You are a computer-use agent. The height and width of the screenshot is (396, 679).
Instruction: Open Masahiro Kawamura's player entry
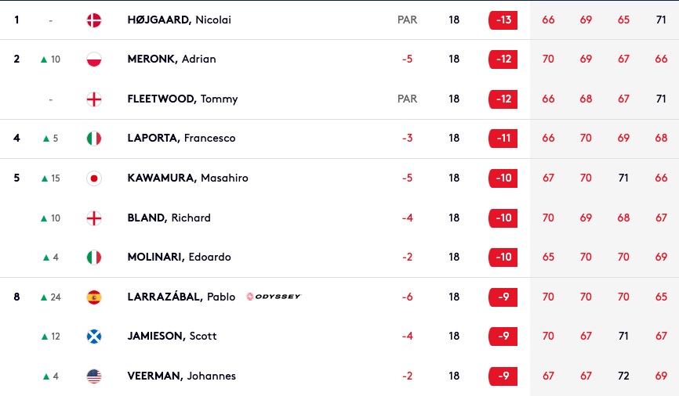187,178
